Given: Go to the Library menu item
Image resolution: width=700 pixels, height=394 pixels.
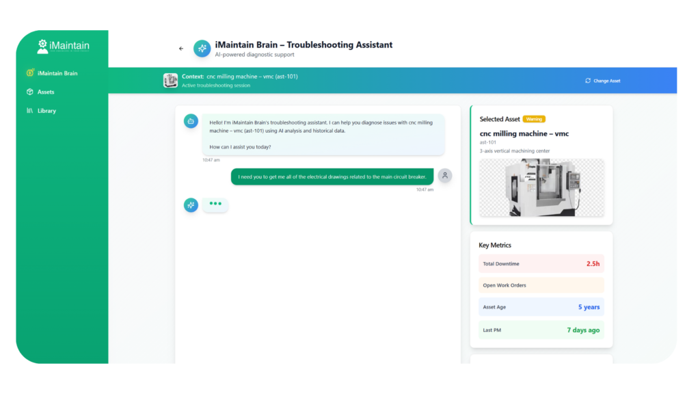Looking at the screenshot, I should pyautogui.click(x=47, y=111).
